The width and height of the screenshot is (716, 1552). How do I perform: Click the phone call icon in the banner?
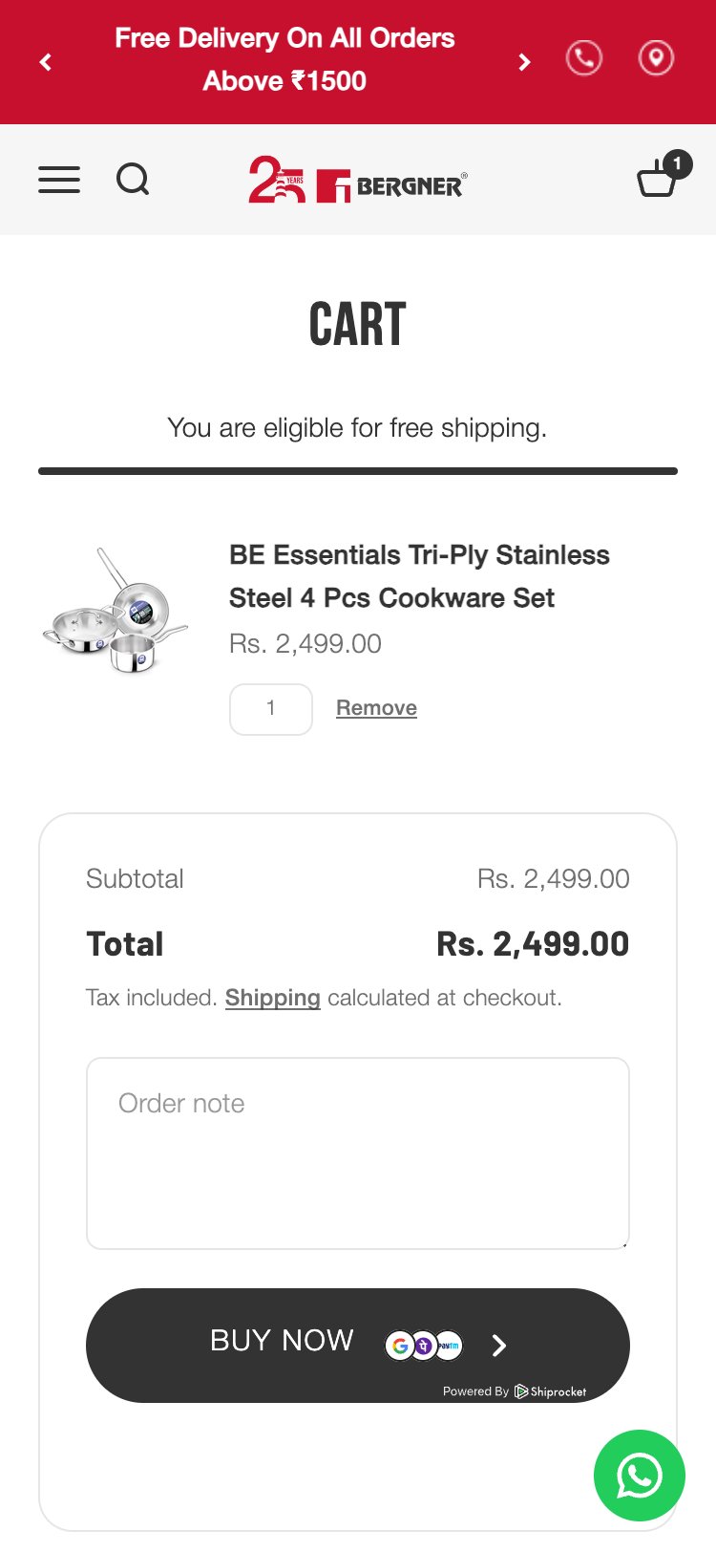point(583,57)
